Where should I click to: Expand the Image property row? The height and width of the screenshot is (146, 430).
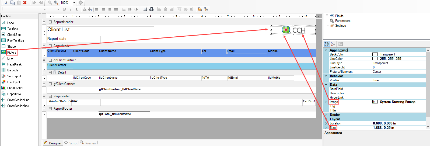click(x=326, y=102)
